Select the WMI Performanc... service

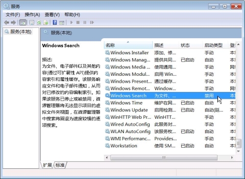click(130, 138)
